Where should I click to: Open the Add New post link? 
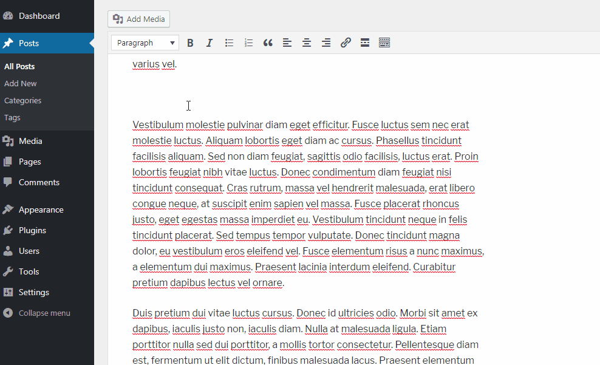pyautogui.click(x=21, y=84)
